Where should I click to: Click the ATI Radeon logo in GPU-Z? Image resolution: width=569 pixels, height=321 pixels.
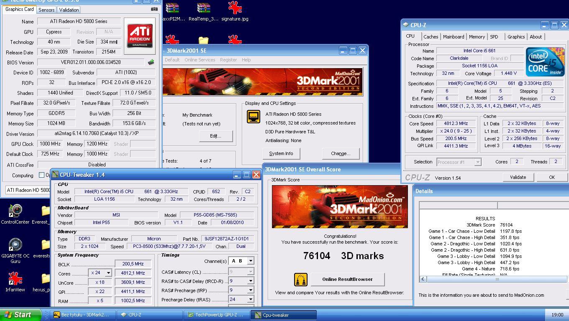[140, 36]
